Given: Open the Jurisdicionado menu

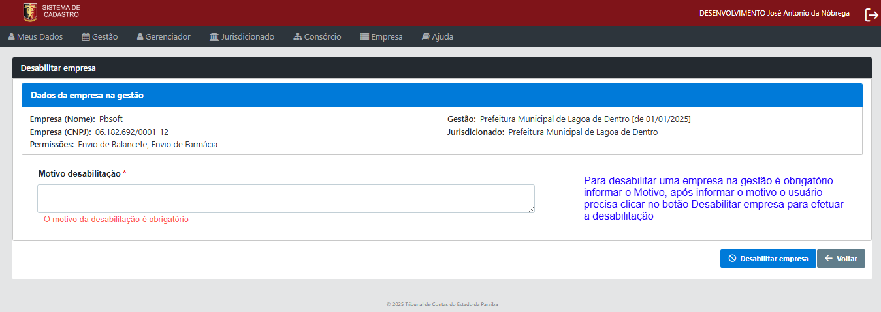Looking at the screenshot, I should pyautogui.click(x=242, y=36).
